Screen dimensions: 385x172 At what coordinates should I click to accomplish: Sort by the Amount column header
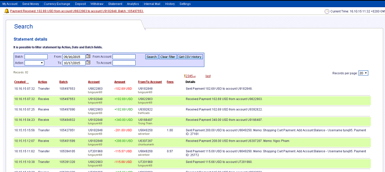(120, 82)
